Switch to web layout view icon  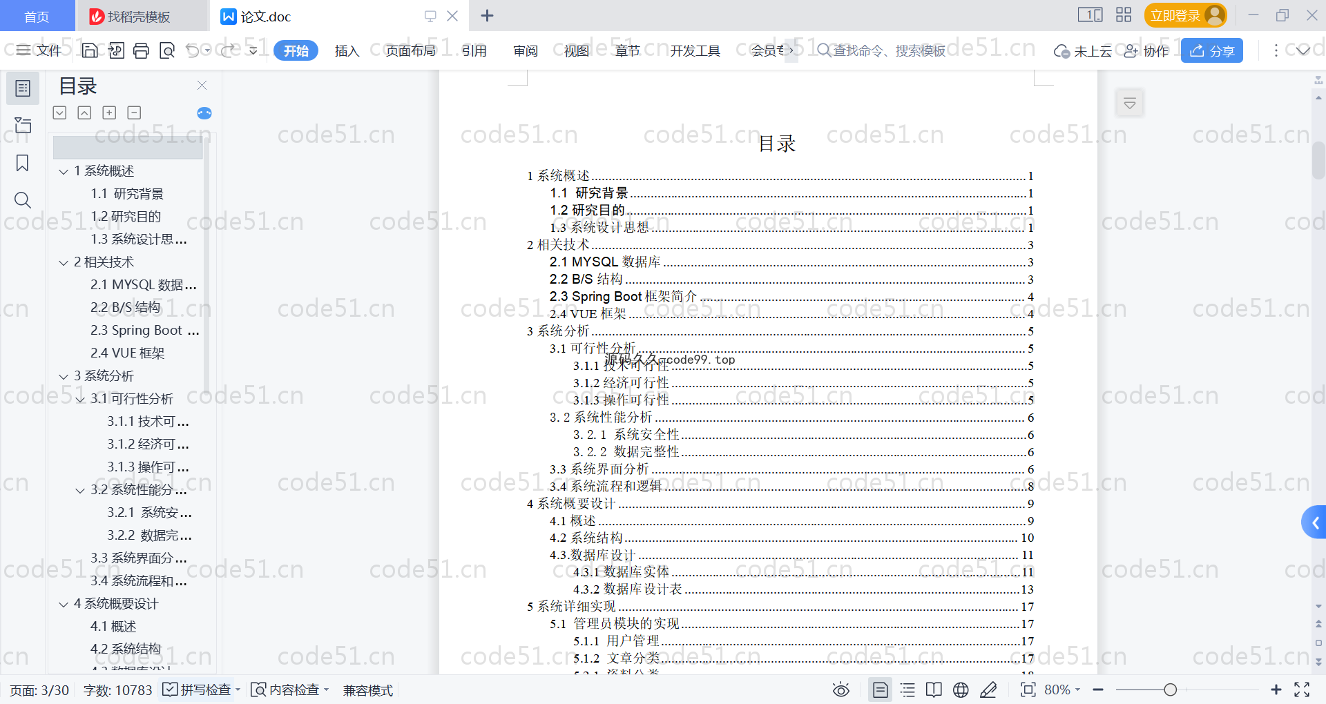pyautogui.click(x=961, y=690)
